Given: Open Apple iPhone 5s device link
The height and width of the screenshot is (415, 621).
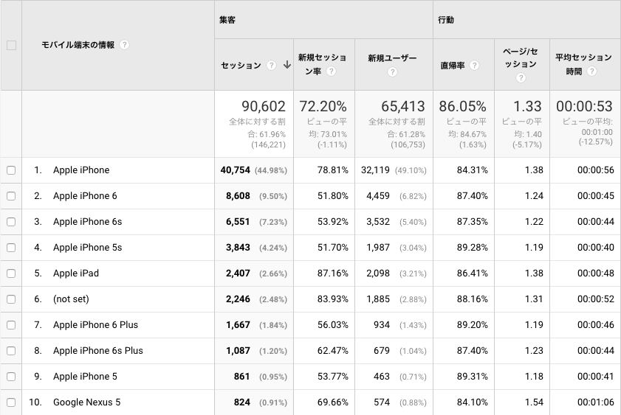Looking at the screenshot, I should point(88,248).
